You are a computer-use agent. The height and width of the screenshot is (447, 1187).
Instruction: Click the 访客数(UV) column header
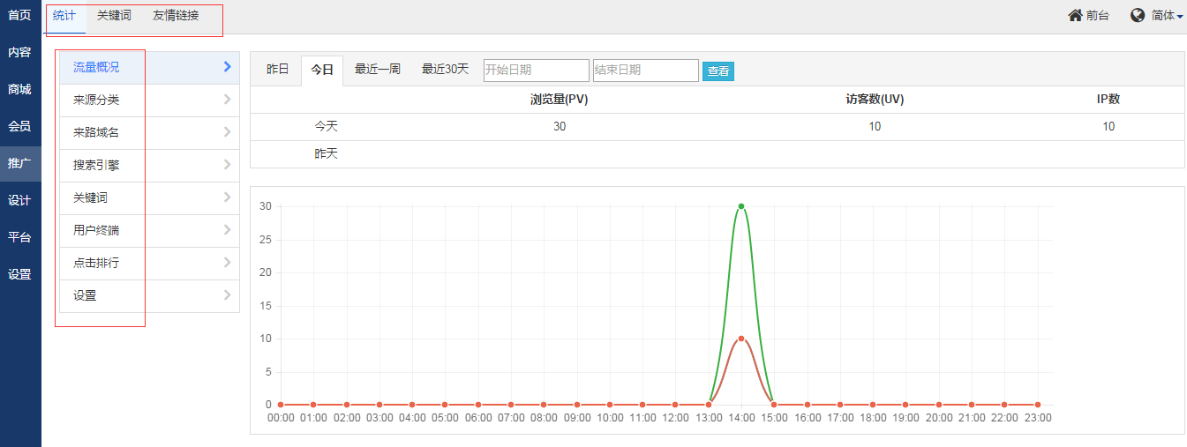click(x=875, y=100)
